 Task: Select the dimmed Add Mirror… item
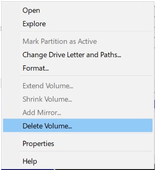point(78,112)
